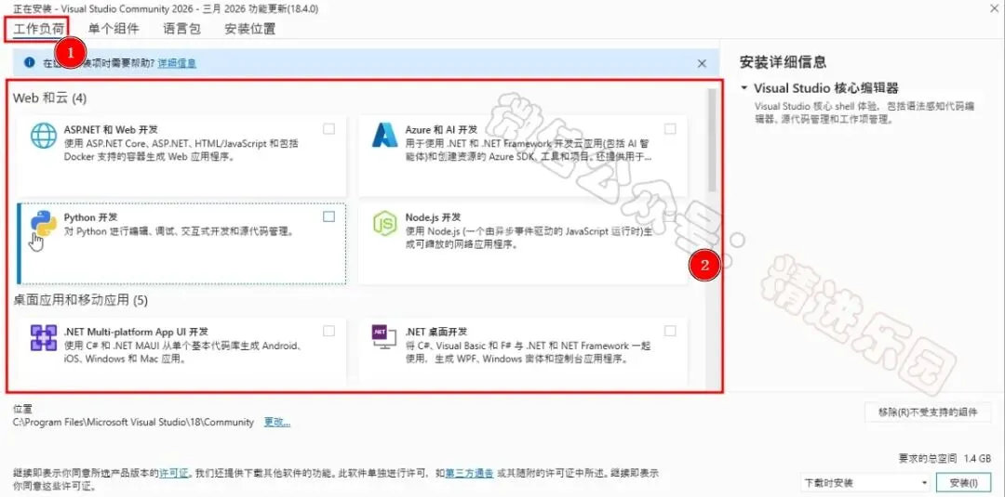
Task: Click the install path C:\Program Files text
Action: point(133,422)
